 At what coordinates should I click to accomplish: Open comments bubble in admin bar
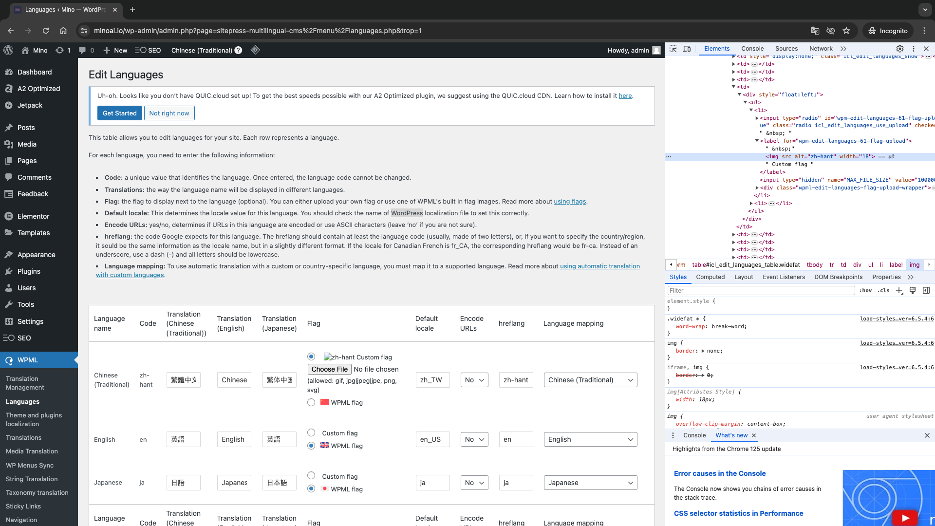click(87, 50)
